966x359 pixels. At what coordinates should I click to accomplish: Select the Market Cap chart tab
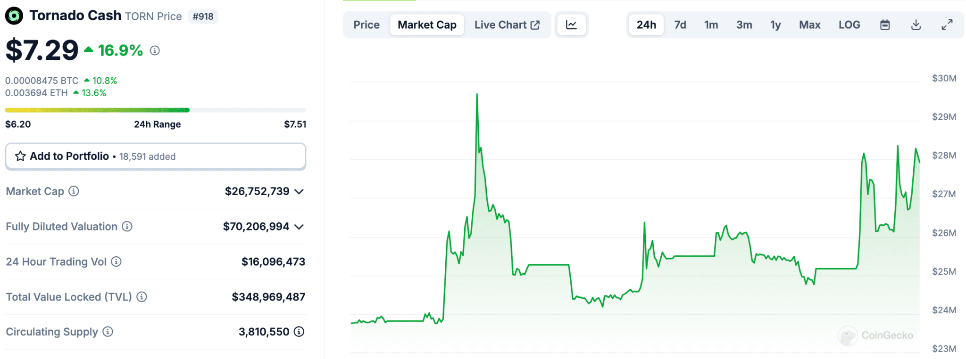coord(427,25)
